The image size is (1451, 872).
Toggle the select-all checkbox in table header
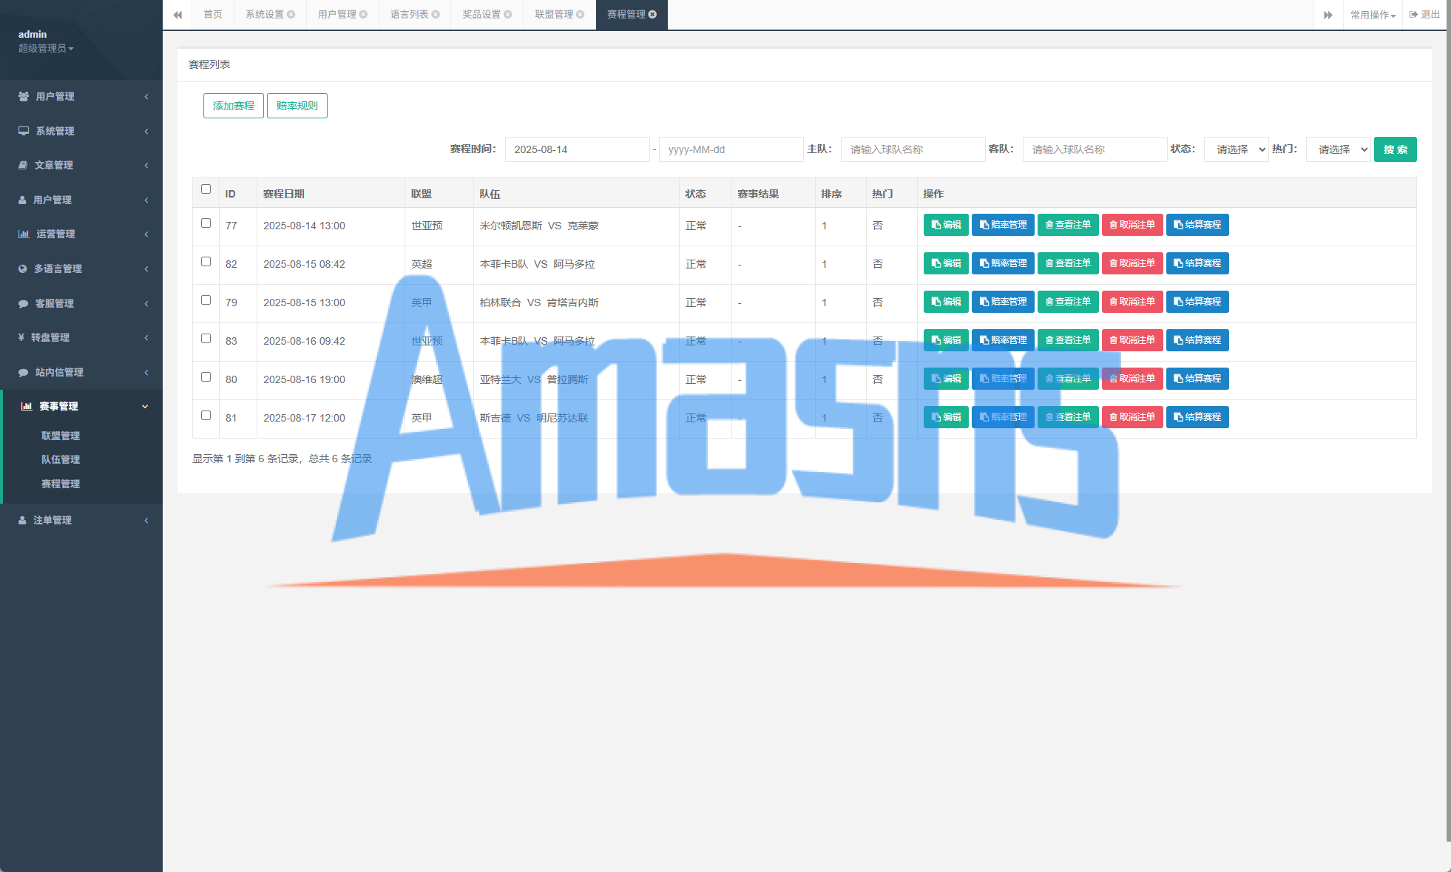pos(206,189)
